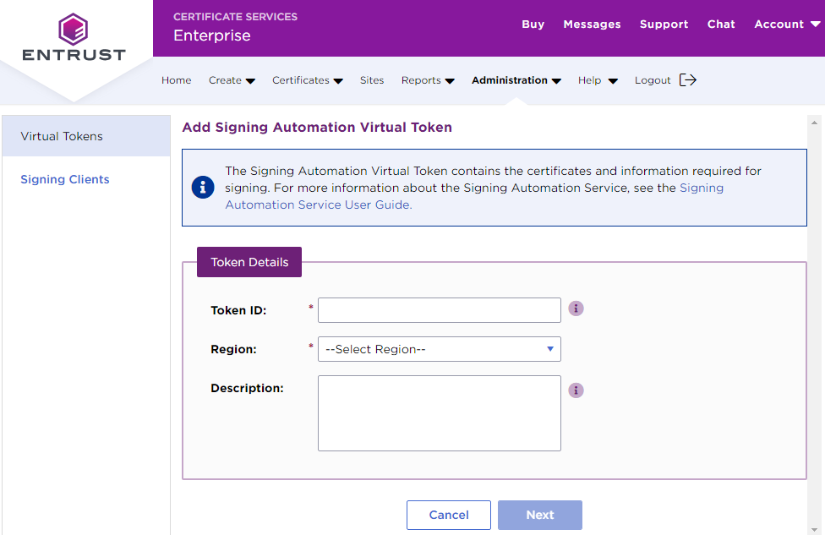Open the Administration menu

click(516, 80)
